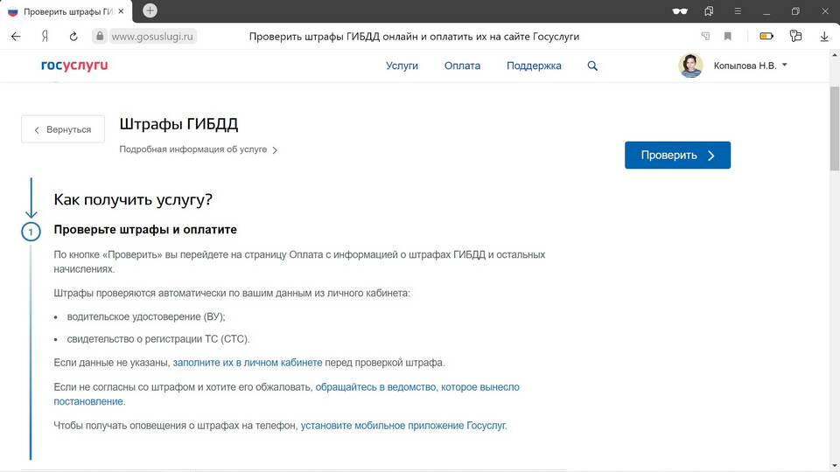Reload the page with the refresh icon

pyautogui.click(x=73, y=37)
